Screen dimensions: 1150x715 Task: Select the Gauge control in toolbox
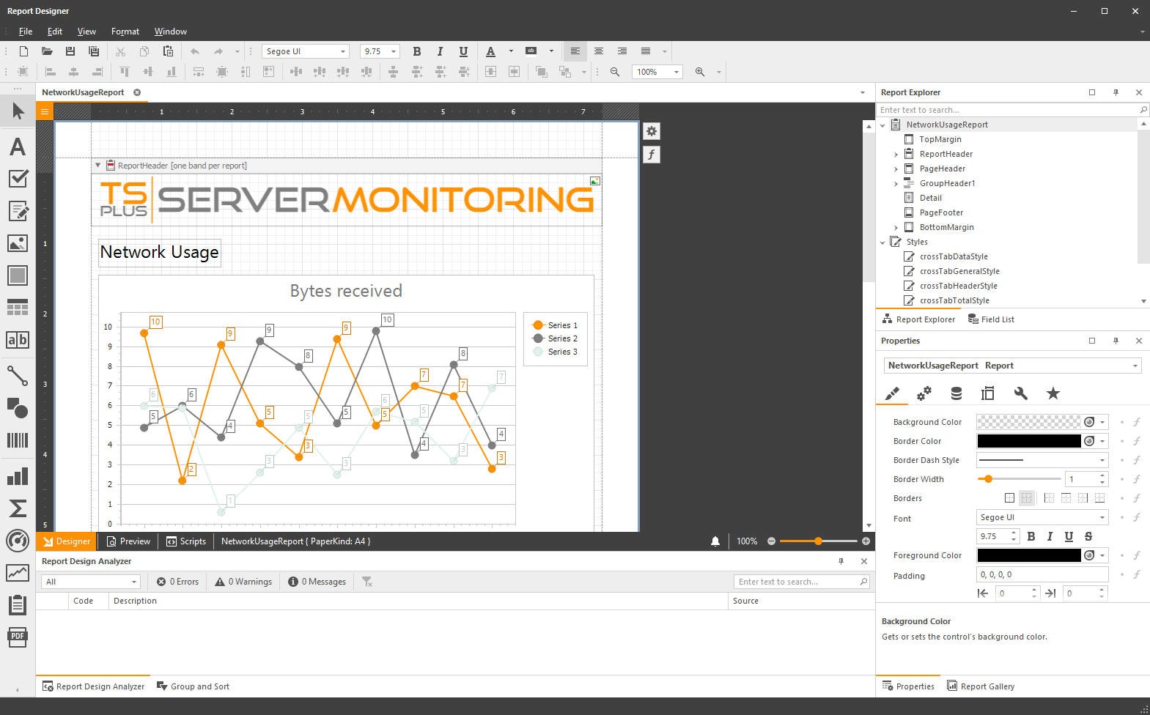click(x=18, y=541)
